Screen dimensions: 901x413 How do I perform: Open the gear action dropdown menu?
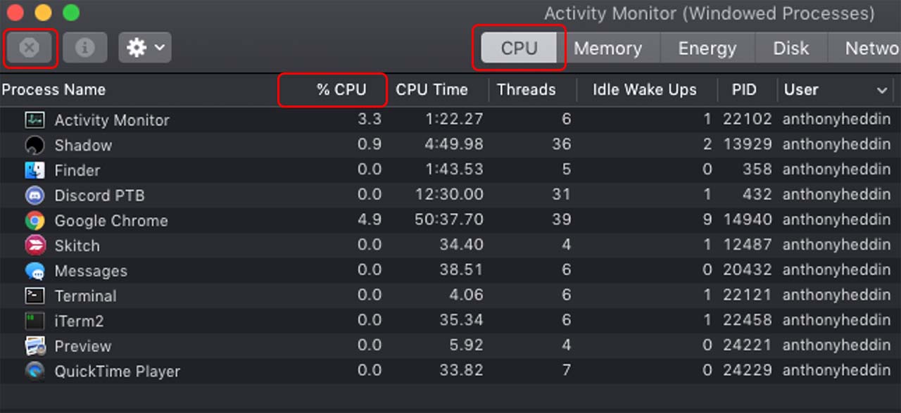145,48
